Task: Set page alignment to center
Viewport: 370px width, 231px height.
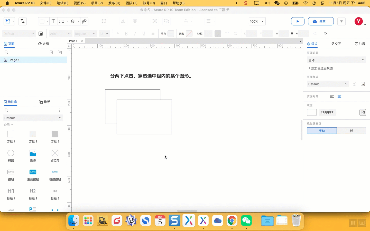Action: point(339,96)
